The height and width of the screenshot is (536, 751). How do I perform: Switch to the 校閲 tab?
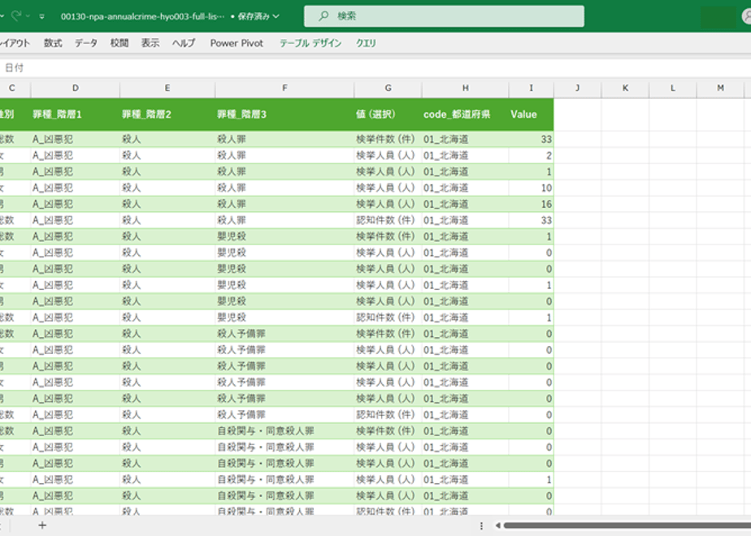pos(119,43)
